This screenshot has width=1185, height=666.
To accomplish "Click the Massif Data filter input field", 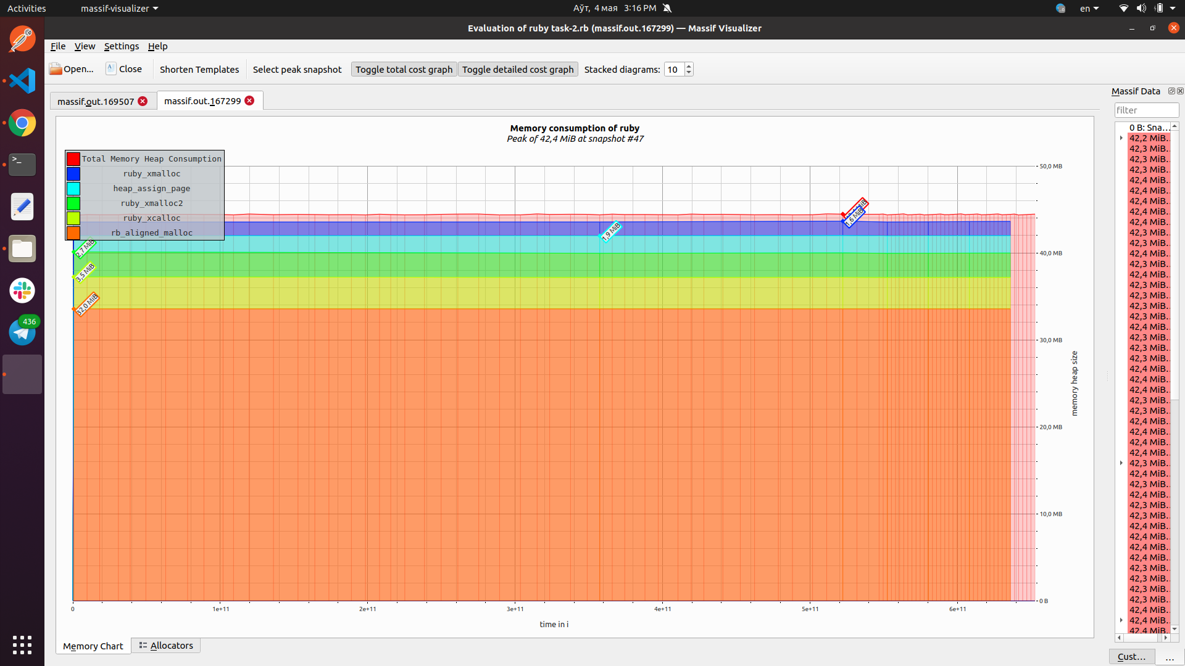I will point(1145,110).
